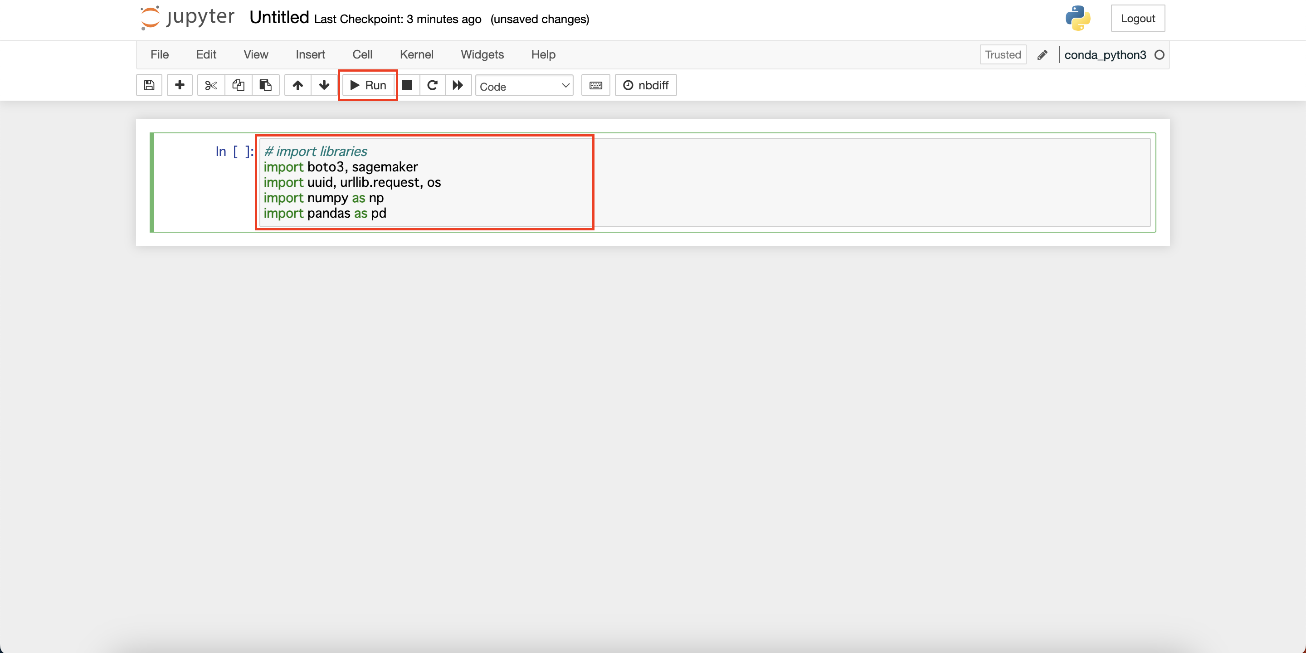Save the notebook via floppy disk icon
The image size is (1306, 653).
149,85
